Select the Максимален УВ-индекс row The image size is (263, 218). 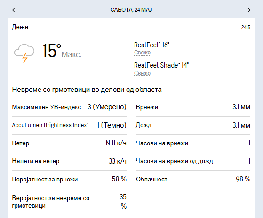[69, 107]
